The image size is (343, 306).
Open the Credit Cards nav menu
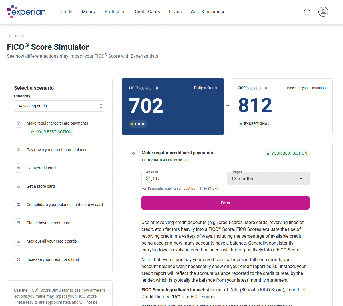click(147, 12)
